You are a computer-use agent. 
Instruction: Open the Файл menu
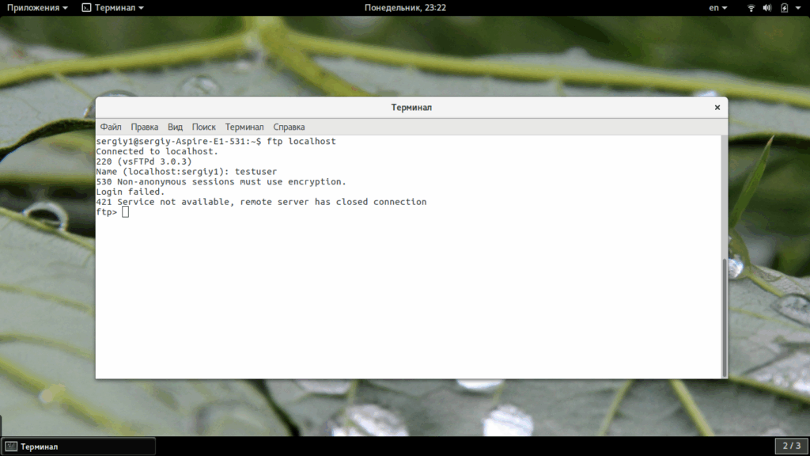point(111,127)
